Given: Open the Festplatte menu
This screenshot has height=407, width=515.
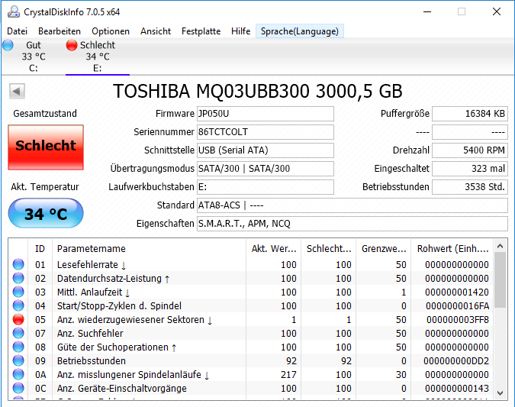Looking at the screenshot, I should 201,31.
